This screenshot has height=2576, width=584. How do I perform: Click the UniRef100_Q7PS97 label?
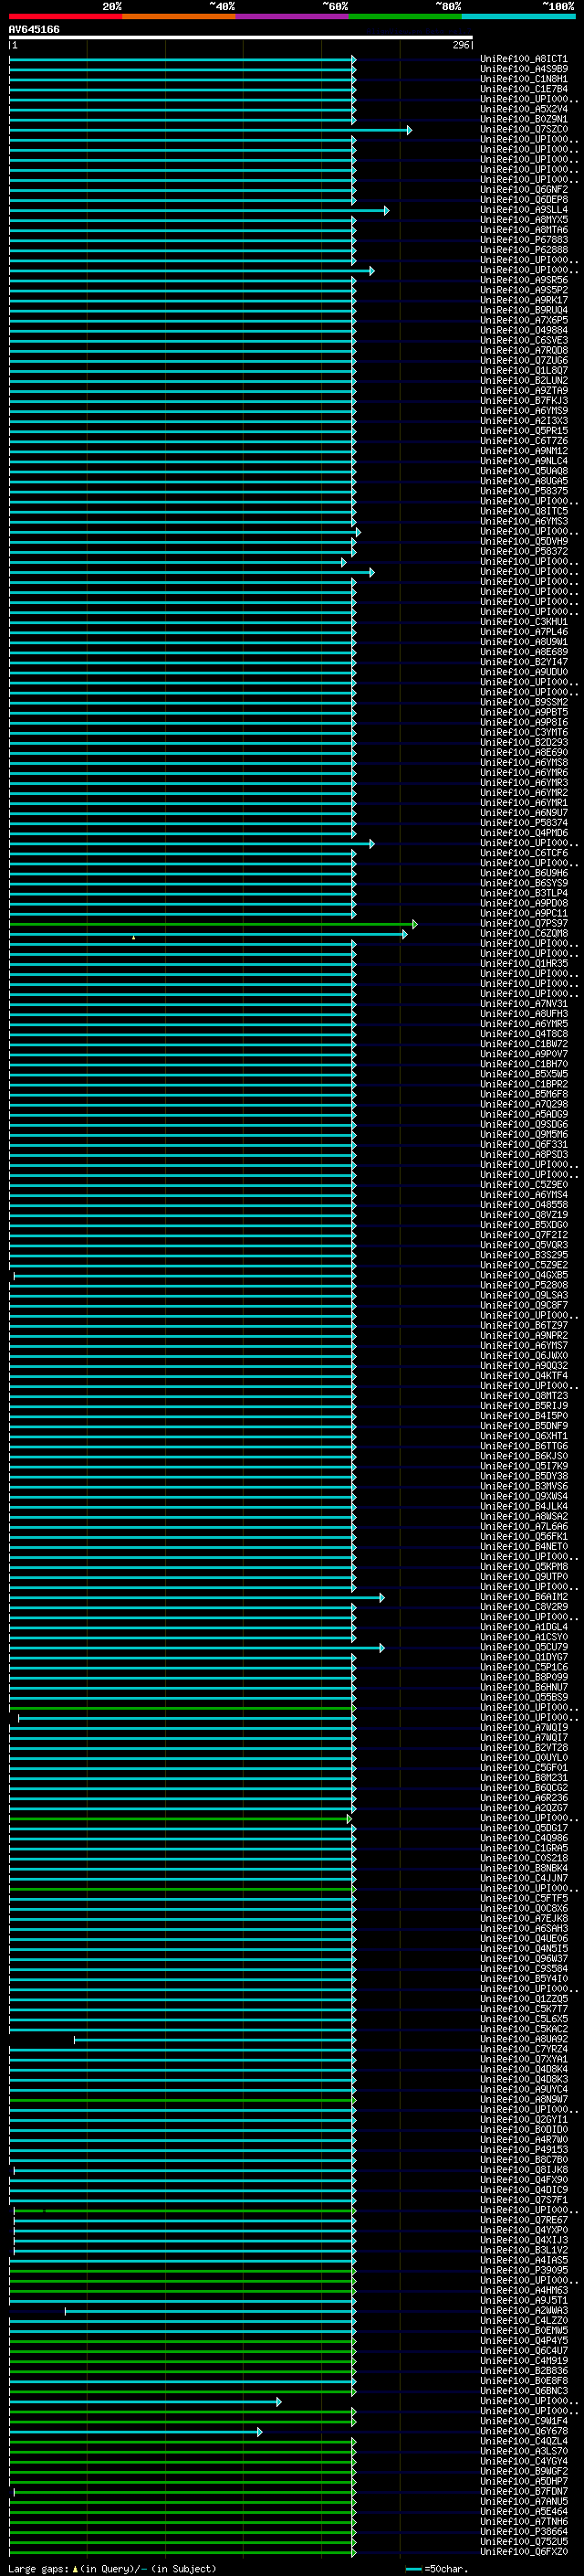[x=523, y=924]
